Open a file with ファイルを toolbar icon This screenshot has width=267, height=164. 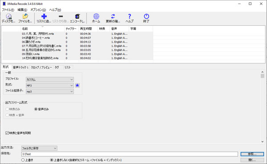point(25,18)
